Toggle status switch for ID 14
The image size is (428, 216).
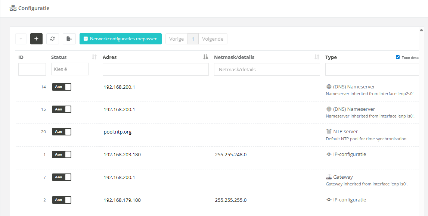(62, 87)
